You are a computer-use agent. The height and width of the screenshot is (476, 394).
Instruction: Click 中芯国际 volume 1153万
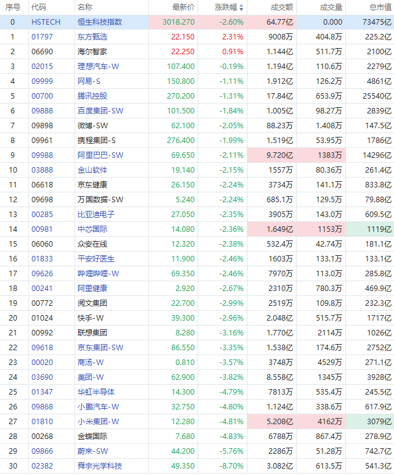pos(330,229)
